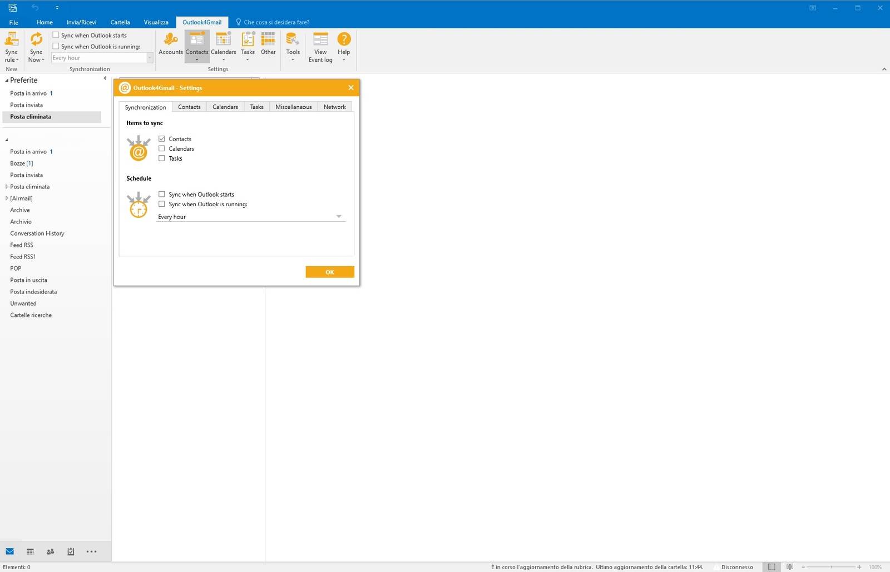Select the Conversation History folder
Viewport: 890px width, 572px height.
pyautogui.click(x=37, y=233)
